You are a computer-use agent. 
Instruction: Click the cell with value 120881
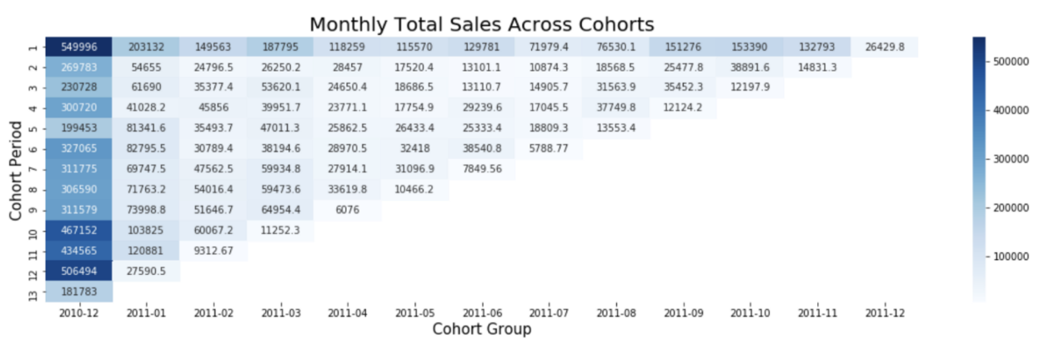(148, 251)
